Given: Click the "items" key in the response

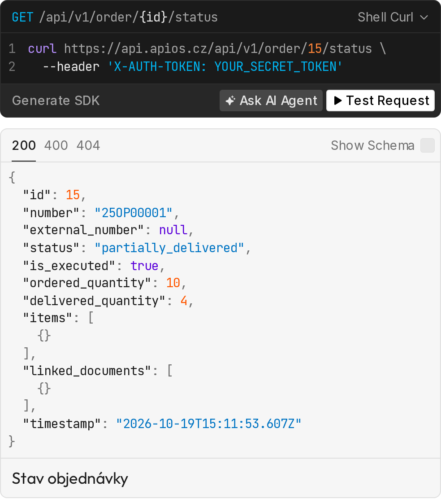Looking at the screenshot, I should (x=48, y=318).
